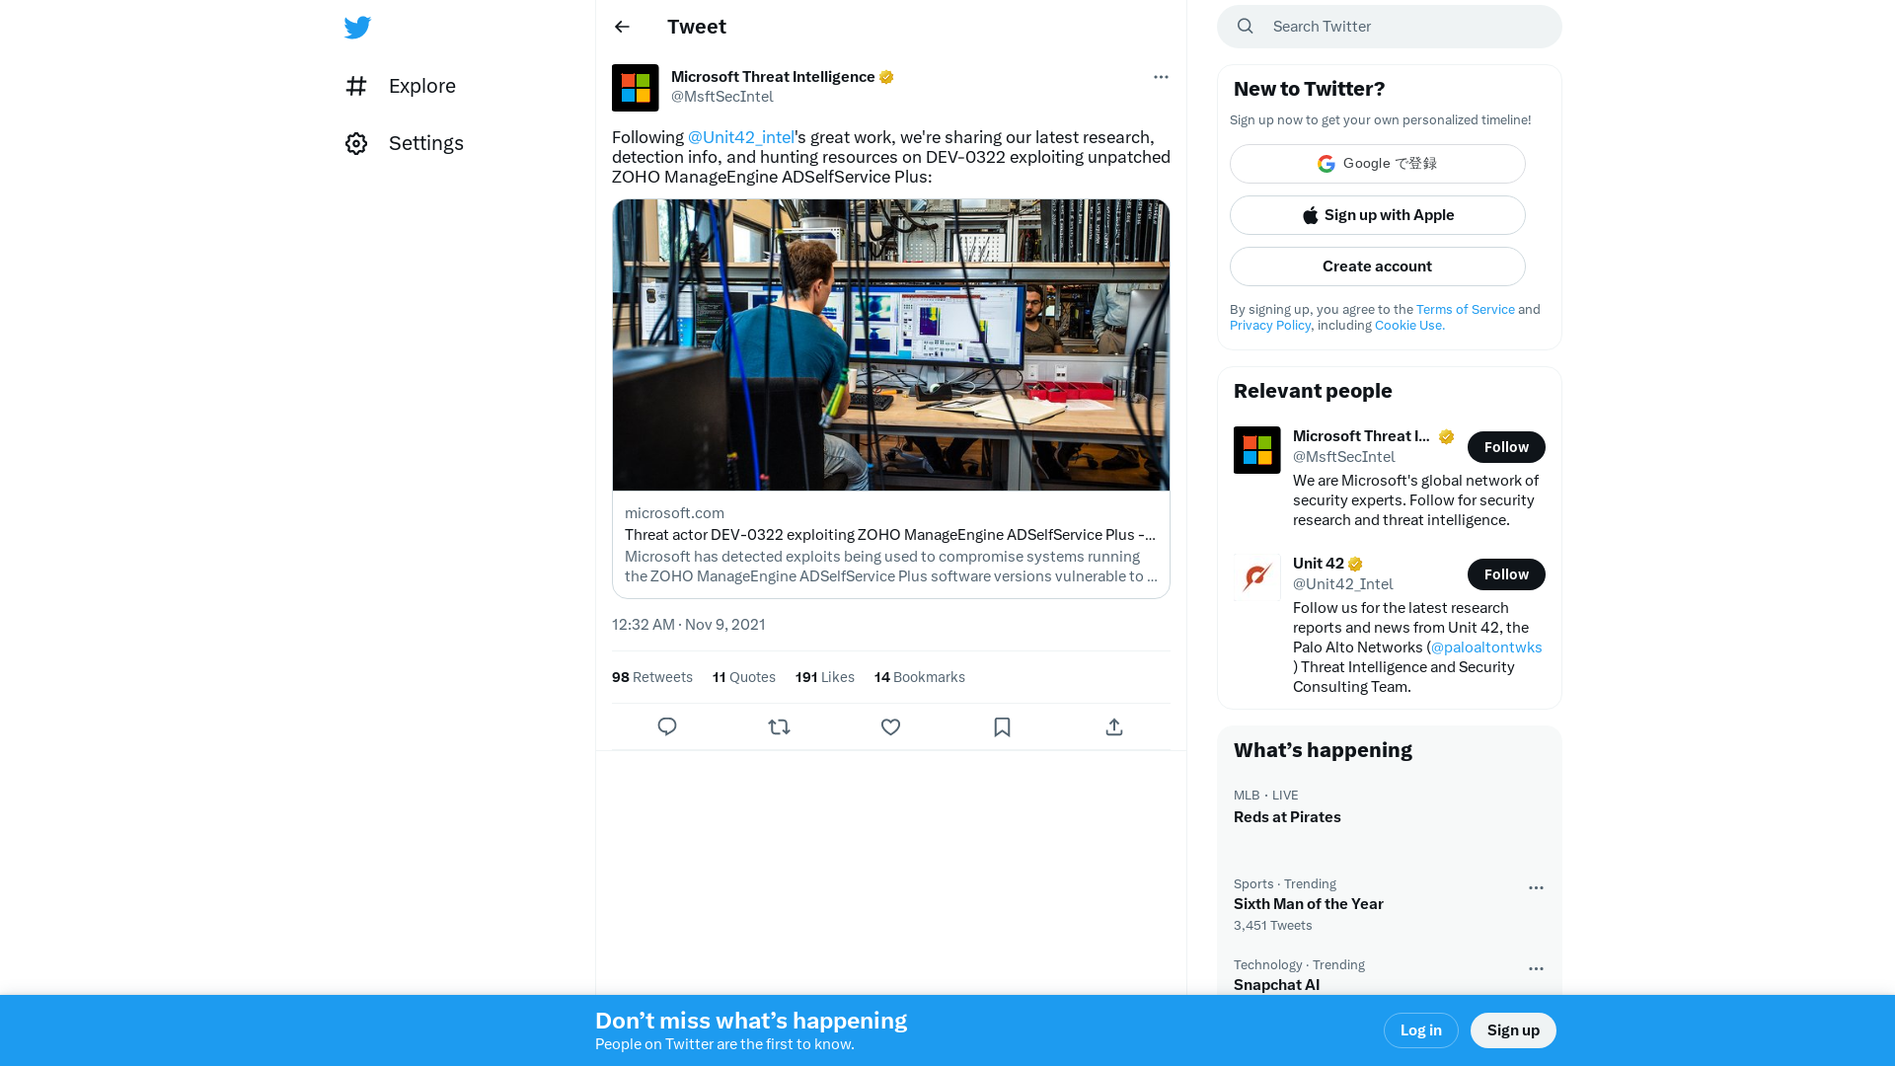Click tweet author name Microsoft Threat Intelligence
The height and width of the screenshot is (1066, 1895).
[x=773, y=77]
